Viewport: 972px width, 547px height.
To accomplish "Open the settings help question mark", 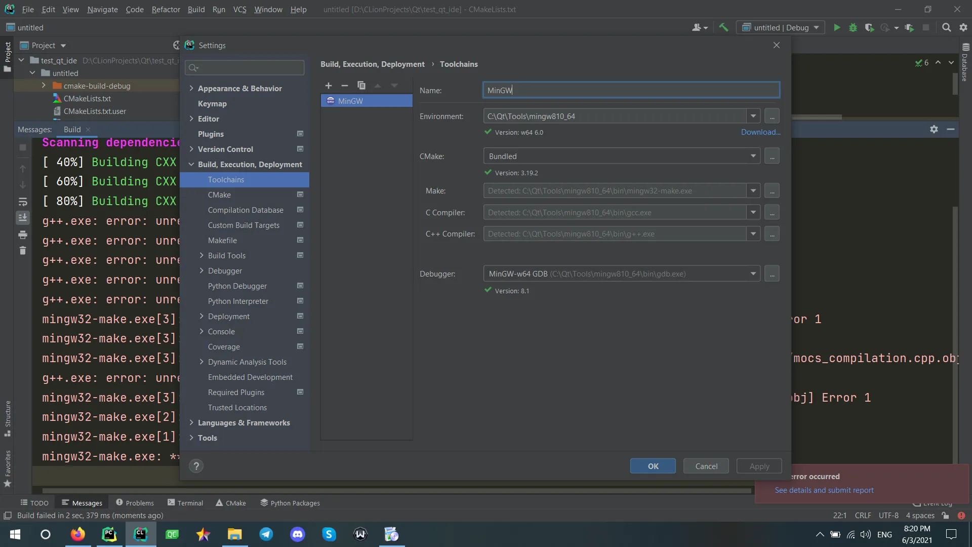I will [196, 466].
